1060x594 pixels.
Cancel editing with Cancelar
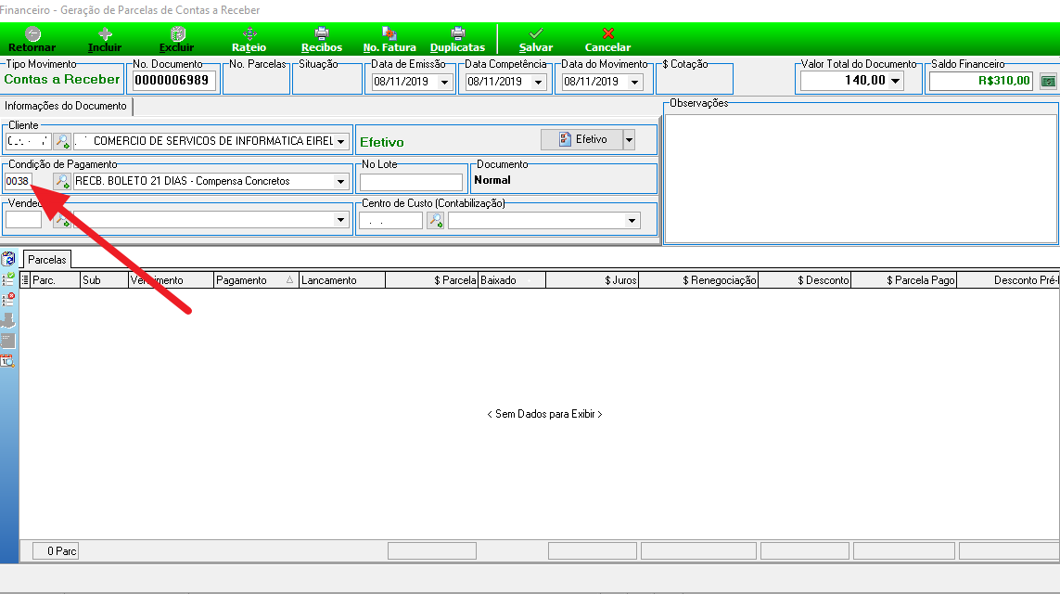tap(607, 39)
